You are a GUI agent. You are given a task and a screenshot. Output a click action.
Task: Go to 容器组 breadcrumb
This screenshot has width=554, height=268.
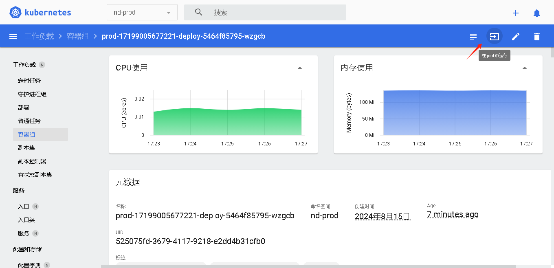click(x=77, y=36)
